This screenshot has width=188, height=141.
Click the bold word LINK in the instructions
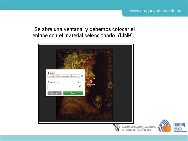(126, 36)
